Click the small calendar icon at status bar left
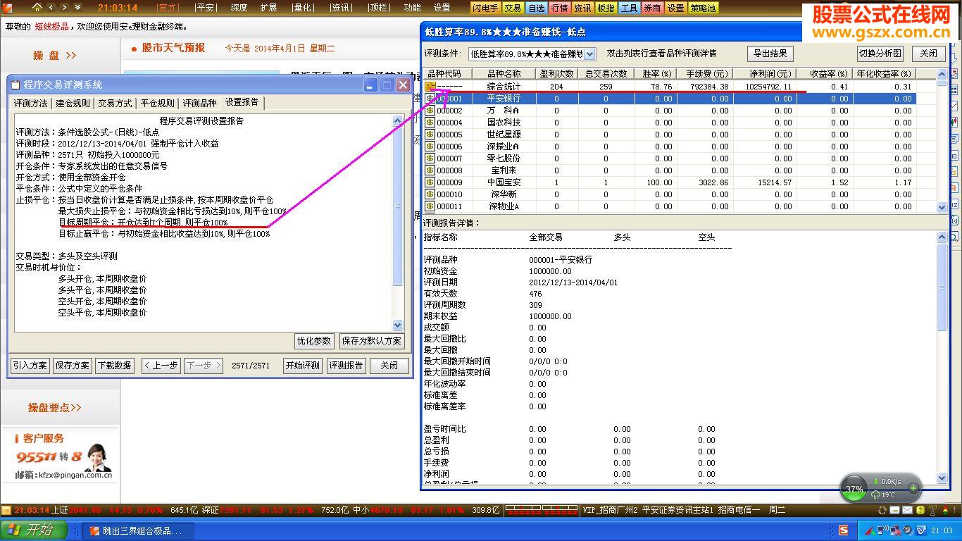Screen dimensions: 962x541 (x=6, y=510)
